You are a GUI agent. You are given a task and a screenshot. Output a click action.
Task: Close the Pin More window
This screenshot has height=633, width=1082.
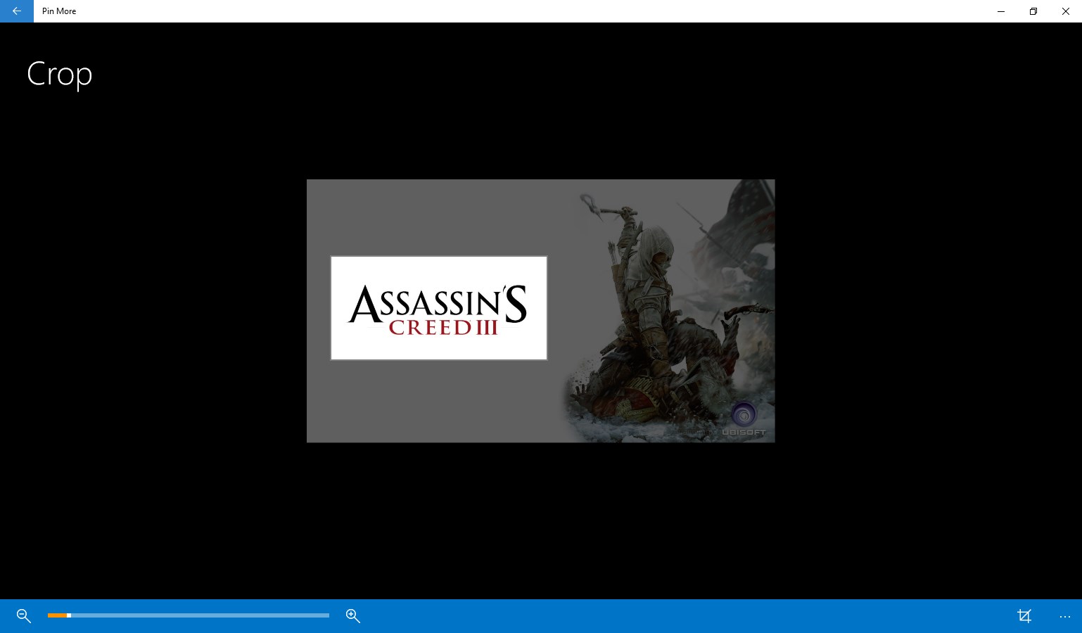click(x=1065, y=11)
